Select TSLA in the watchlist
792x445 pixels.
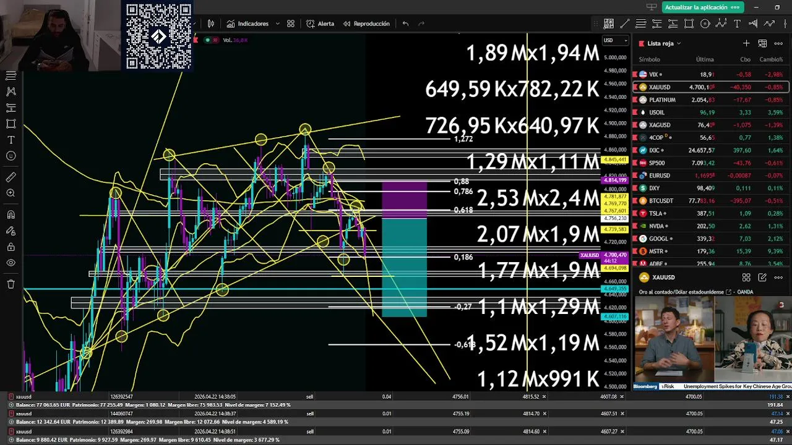(710, 213)
